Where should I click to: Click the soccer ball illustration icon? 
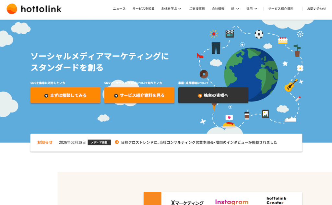[259, 34]
